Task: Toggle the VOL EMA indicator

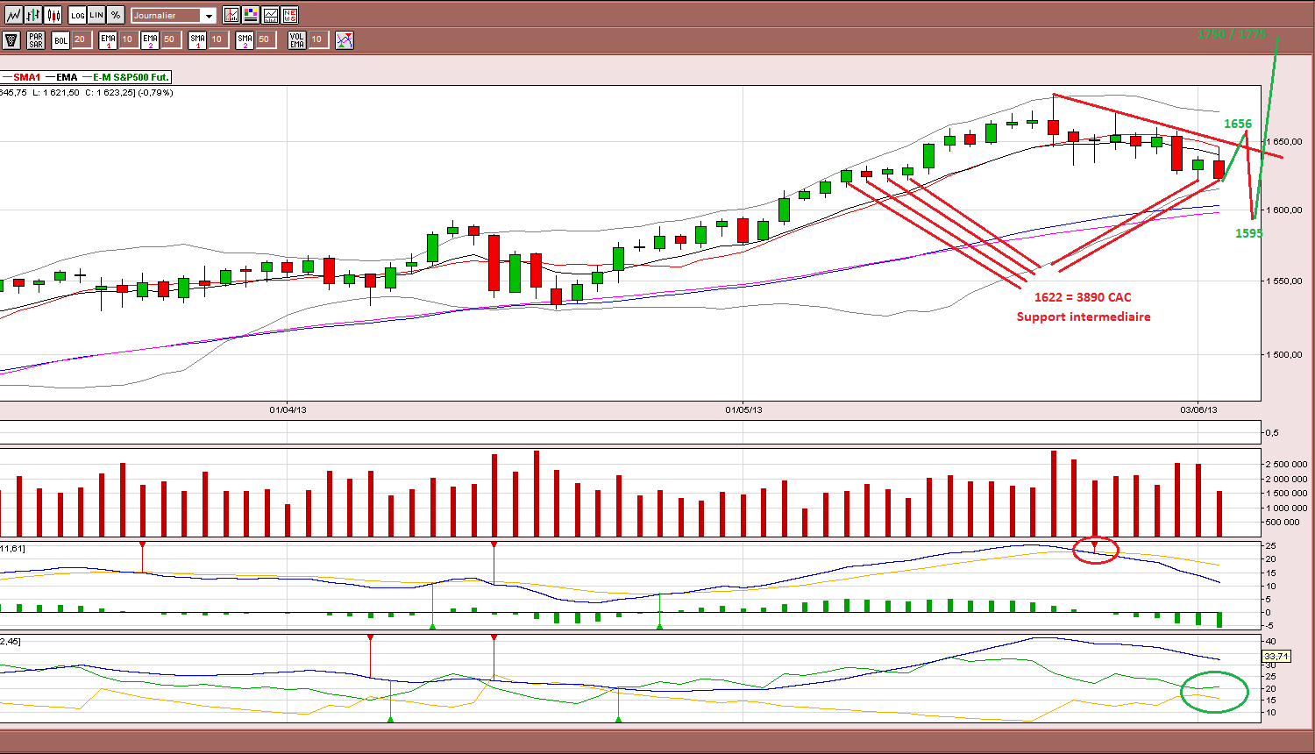Action: click(x=297, y=39)
